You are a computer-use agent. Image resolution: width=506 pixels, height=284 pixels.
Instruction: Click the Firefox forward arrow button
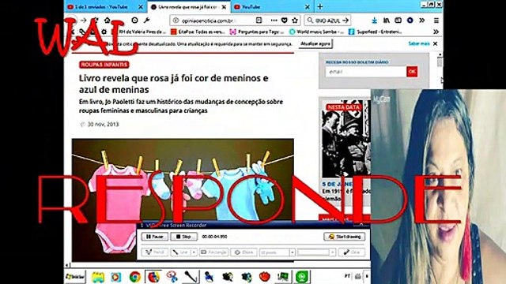[84, 21]
